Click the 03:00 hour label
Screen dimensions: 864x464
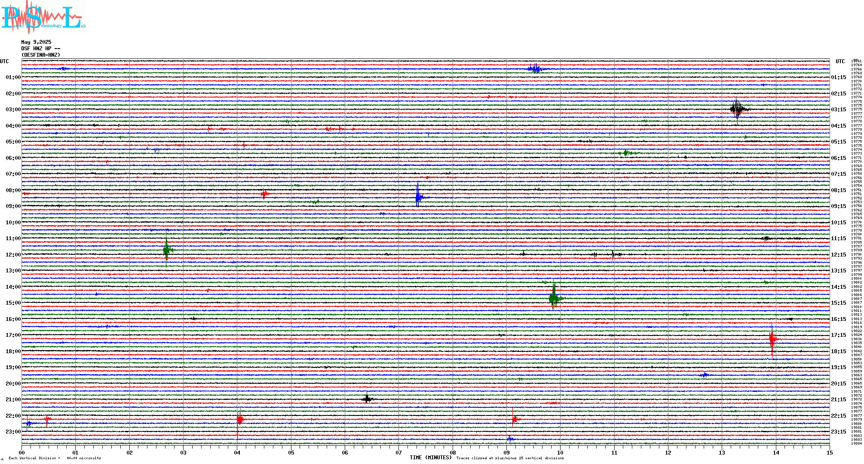[x=13, y=110]
